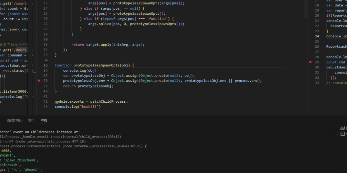Viewport: 347px width, 173px height.
Task: Click '.listen(3000,' in left editor
Action: (x=15, y=91)
